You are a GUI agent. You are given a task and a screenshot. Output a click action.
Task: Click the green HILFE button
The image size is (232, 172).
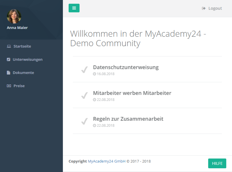217,163
